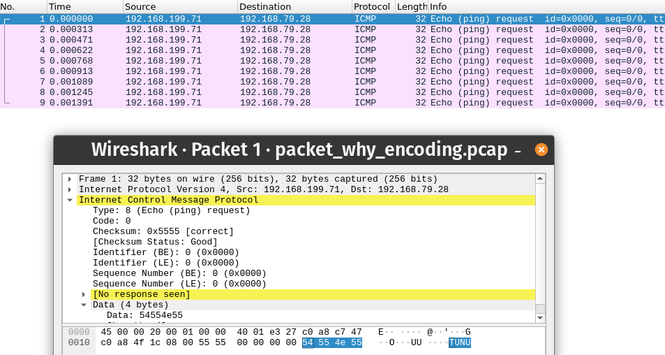
Task: Select packet 2 at time 0.000313
Action: [332, 29]
